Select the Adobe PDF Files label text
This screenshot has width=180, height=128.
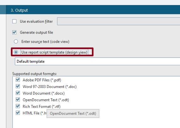[x=42, y=80]
